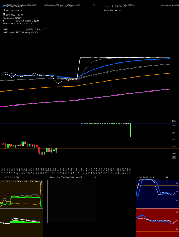Open the ADX indicator chart panel

coord(21,194)
